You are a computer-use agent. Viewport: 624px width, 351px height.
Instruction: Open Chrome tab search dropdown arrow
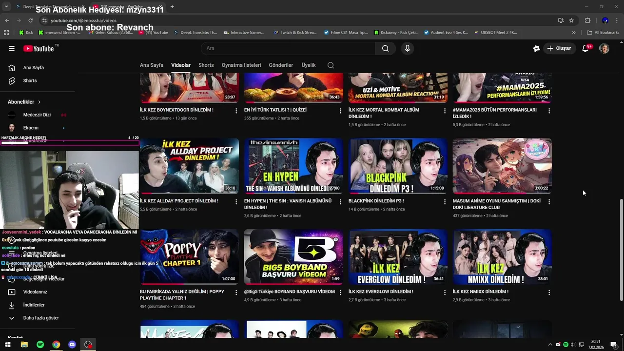coord(6,7)
